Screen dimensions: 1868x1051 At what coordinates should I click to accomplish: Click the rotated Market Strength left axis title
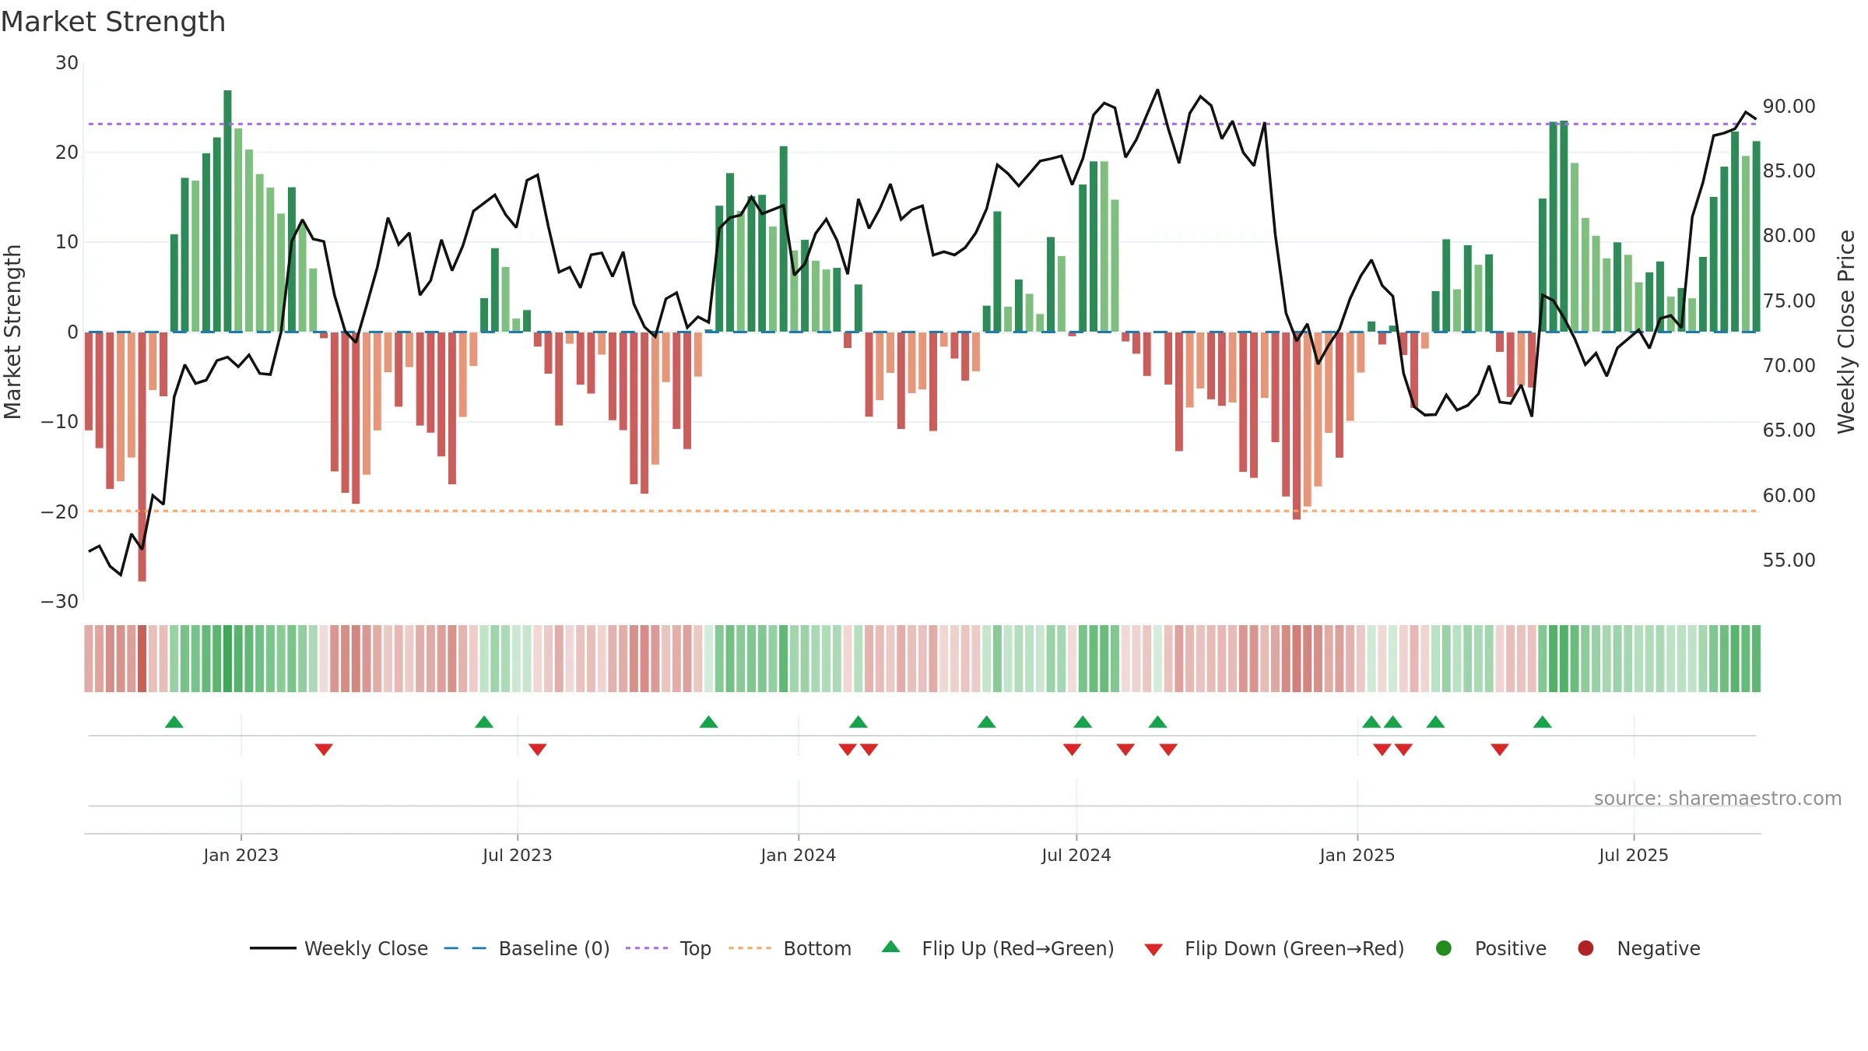[12, 332]
